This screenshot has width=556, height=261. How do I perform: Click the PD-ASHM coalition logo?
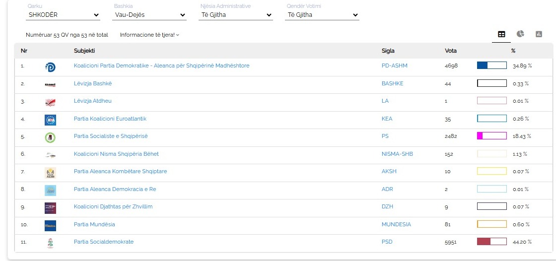(50, 67)
